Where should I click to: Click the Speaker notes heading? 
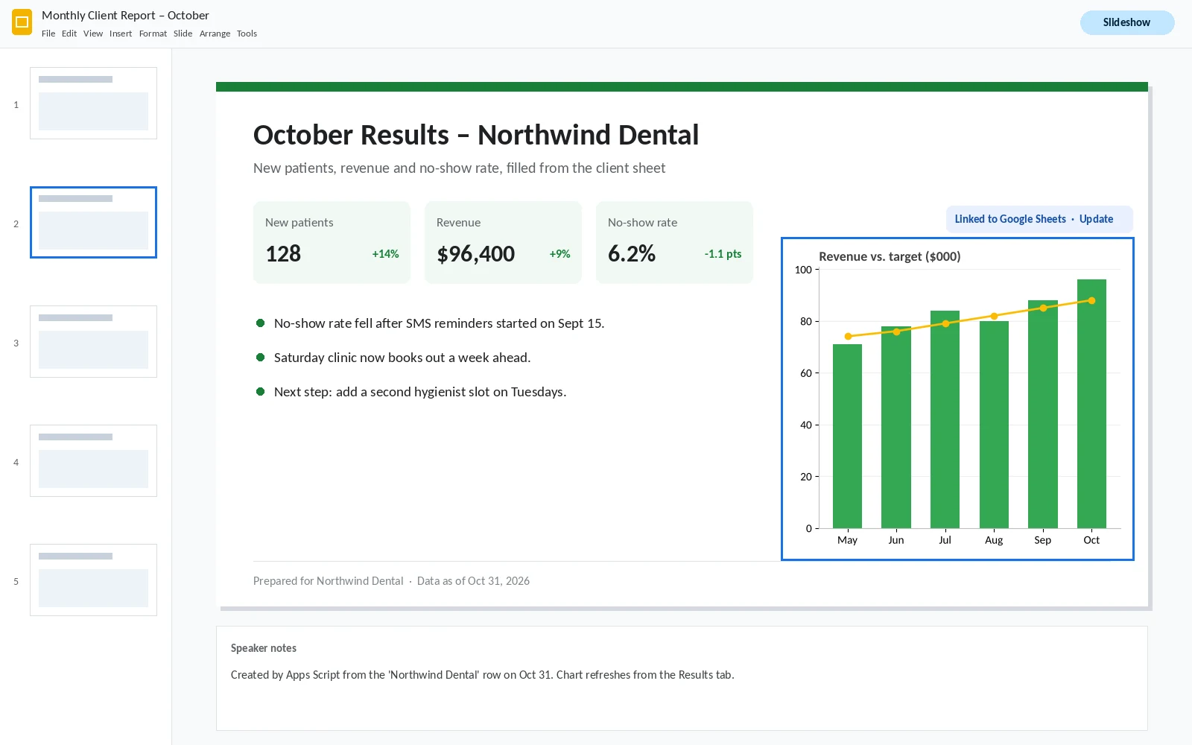point(264,648)
